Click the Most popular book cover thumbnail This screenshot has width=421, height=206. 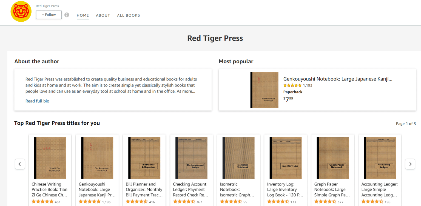point(264,90)
